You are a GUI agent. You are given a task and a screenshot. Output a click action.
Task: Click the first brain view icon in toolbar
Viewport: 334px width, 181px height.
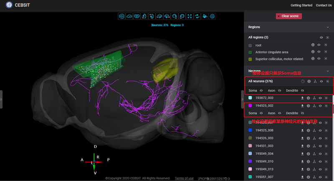click(x=122, y=16)
